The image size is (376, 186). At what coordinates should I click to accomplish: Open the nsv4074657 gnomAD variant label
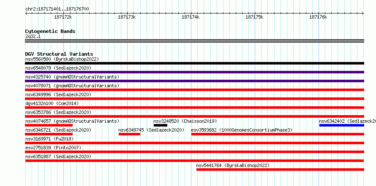[x=72, y=121]
